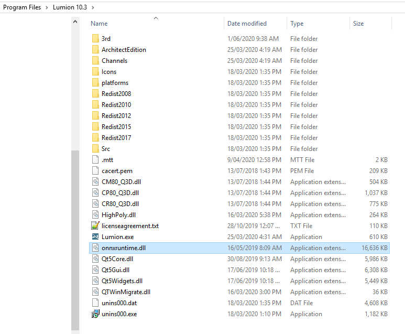Click the scrollbar up arrow in navigation pane

(x=75, y=22)
